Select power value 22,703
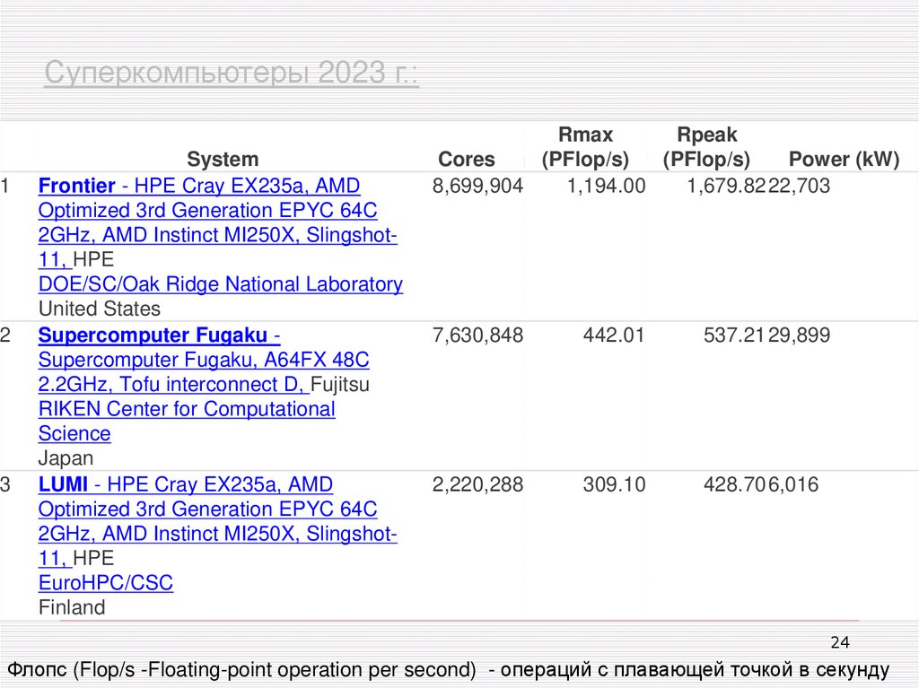The height and width of the screenshot is (688, 919). click(x=800, y=186)
